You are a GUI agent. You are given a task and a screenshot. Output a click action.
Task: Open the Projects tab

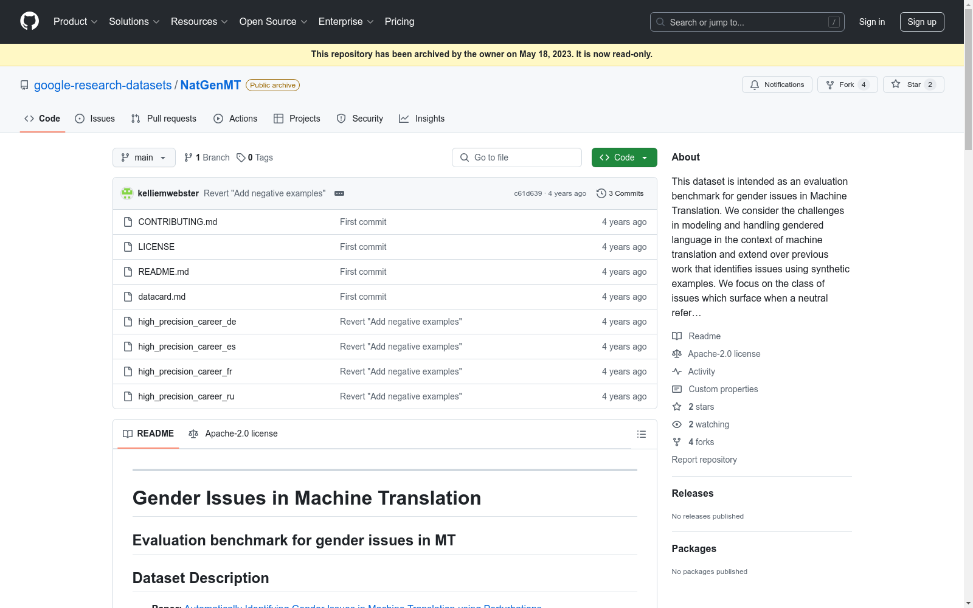click(x=297, y=119)
